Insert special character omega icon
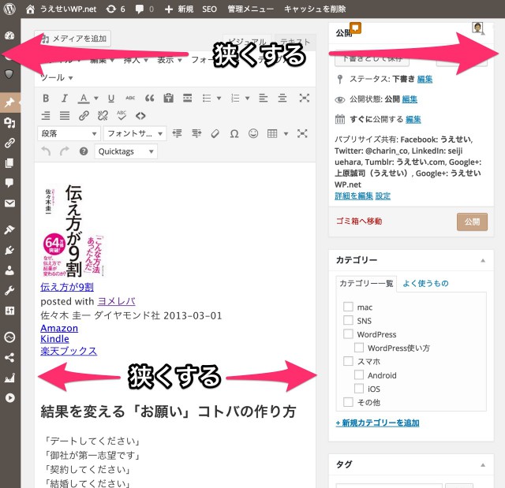This screenshot has height=488, width=505. pos(234,133)
